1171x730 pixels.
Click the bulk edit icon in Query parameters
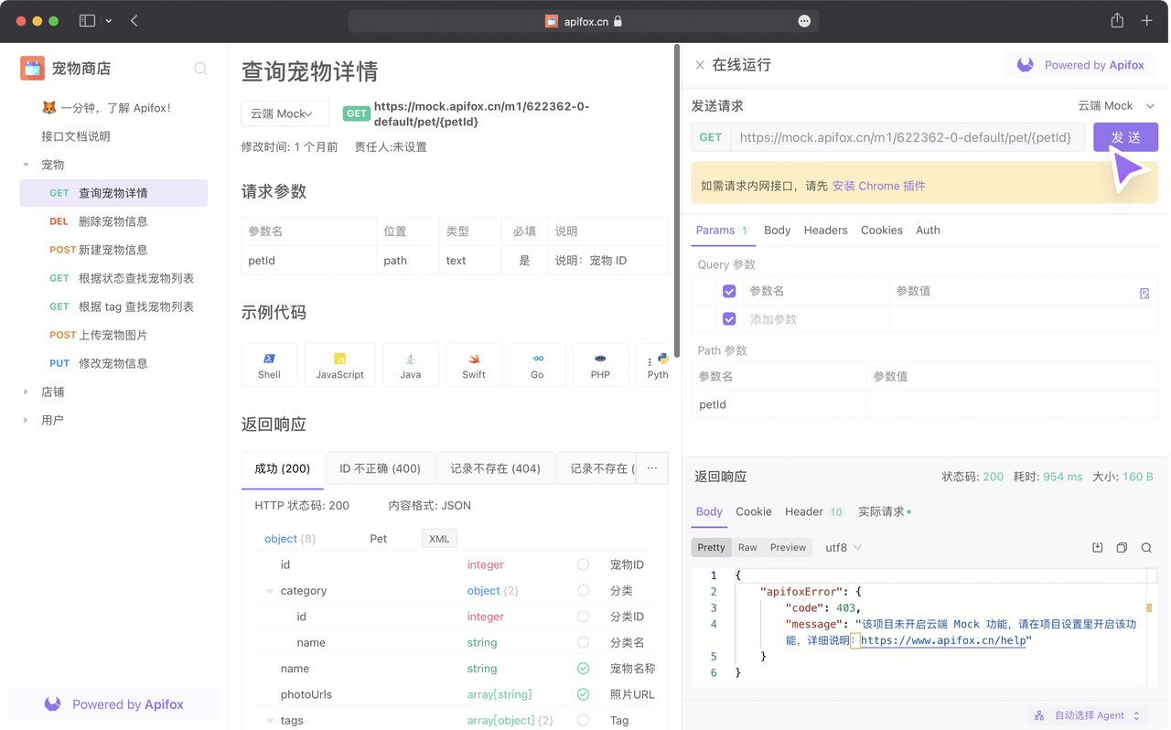(1144, 294)
